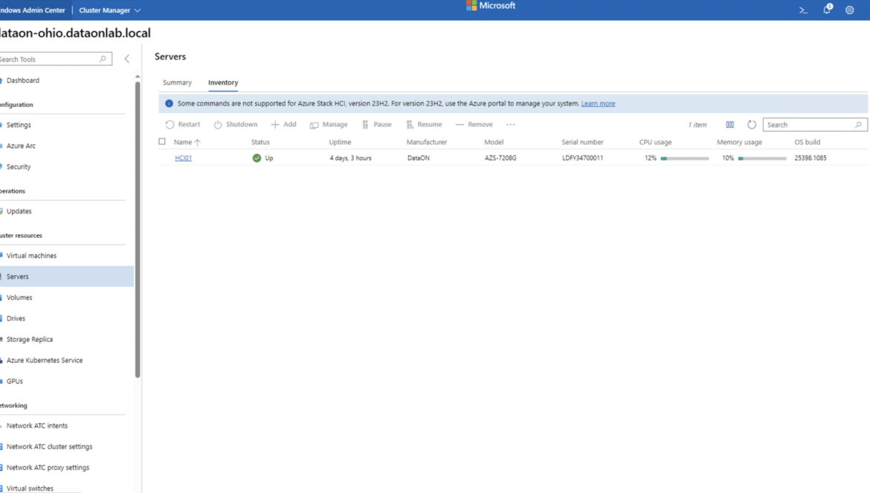870x493 pixels.
Task: Sort by the OS build column header
Action: click(807, 143)
